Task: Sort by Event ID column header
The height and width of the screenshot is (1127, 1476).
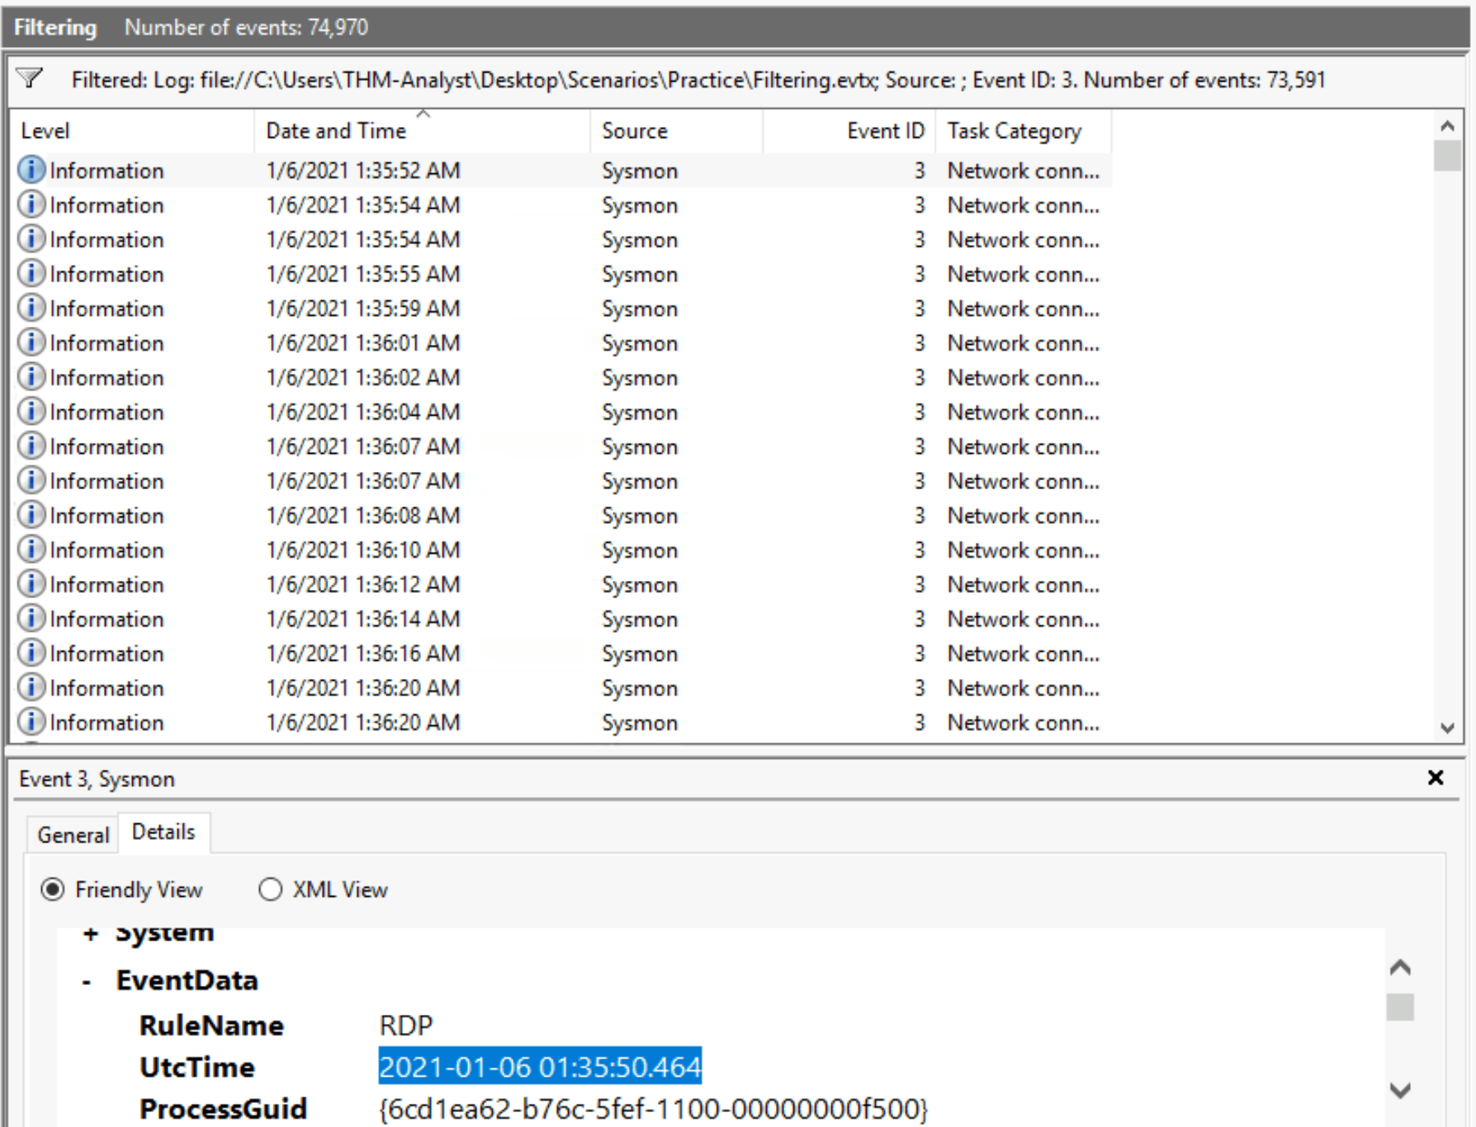Action: pyautogui.click(x=849, y=130)
